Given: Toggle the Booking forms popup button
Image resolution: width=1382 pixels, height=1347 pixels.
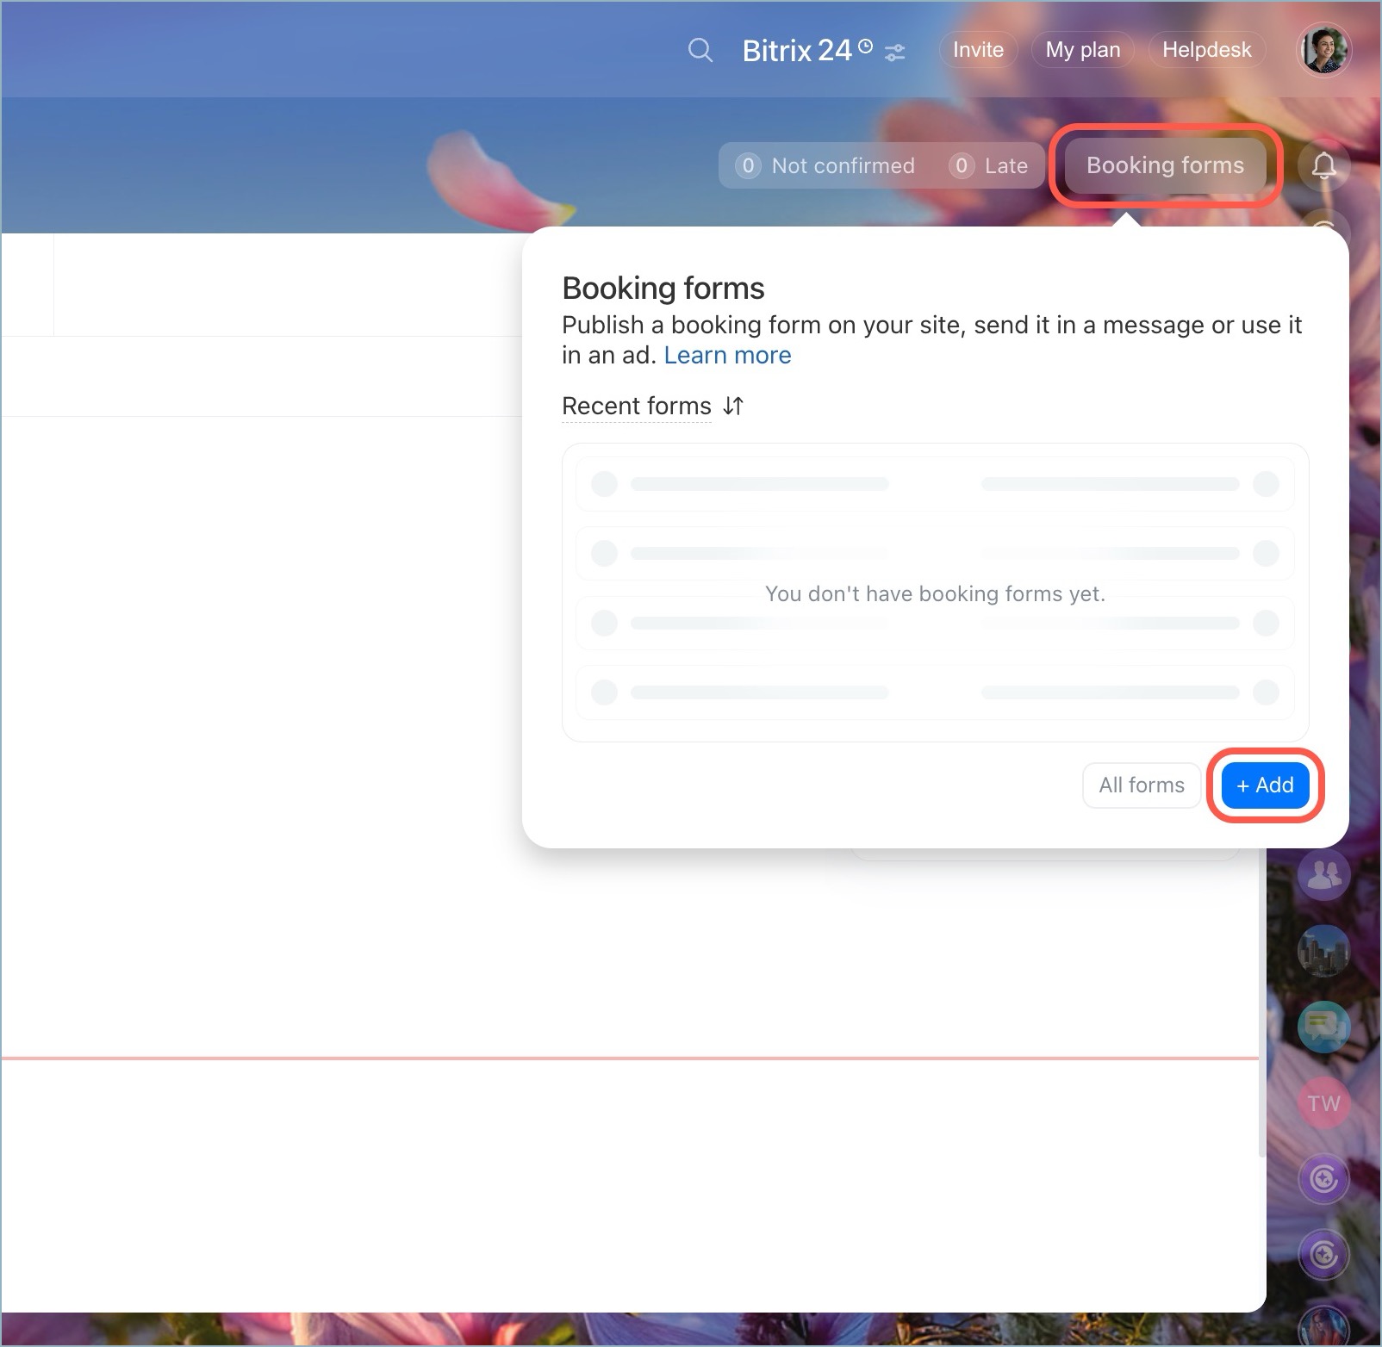Looking at the screenshot, I should [1165, 165].
